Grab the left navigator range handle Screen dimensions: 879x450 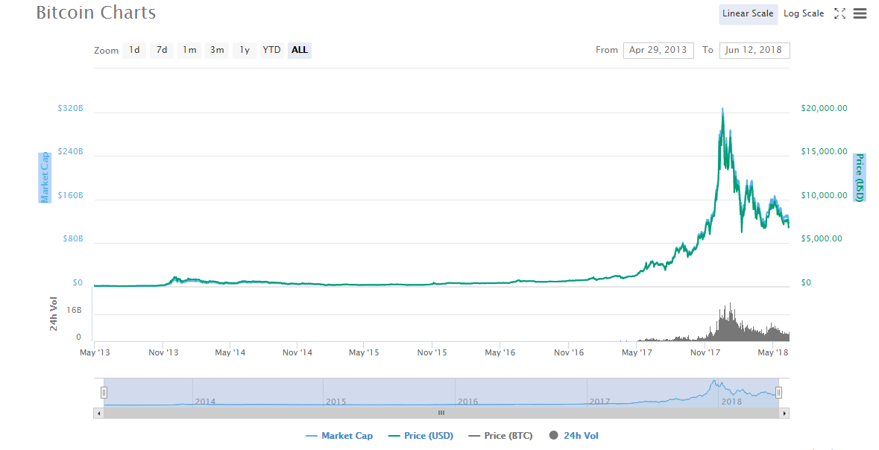[104, 393]
